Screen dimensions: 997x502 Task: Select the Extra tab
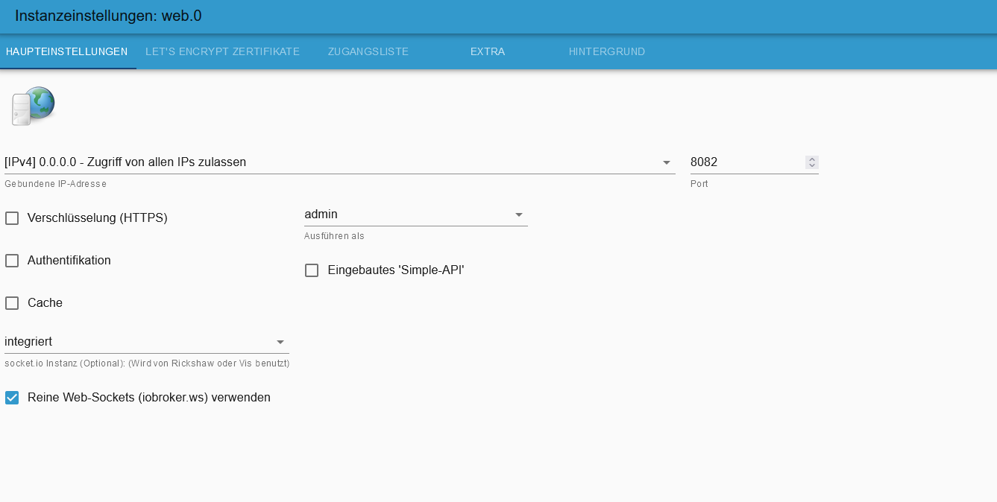488,51
